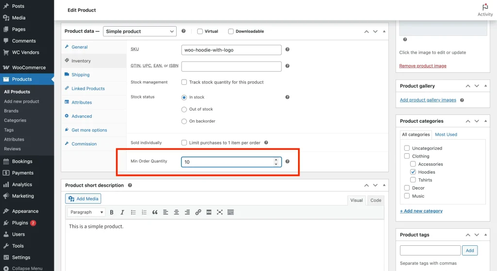Click help icon beside Min Order Quantity
This screenshot has width=497, height=271.
pyautogui.click(x=287, y=161)
